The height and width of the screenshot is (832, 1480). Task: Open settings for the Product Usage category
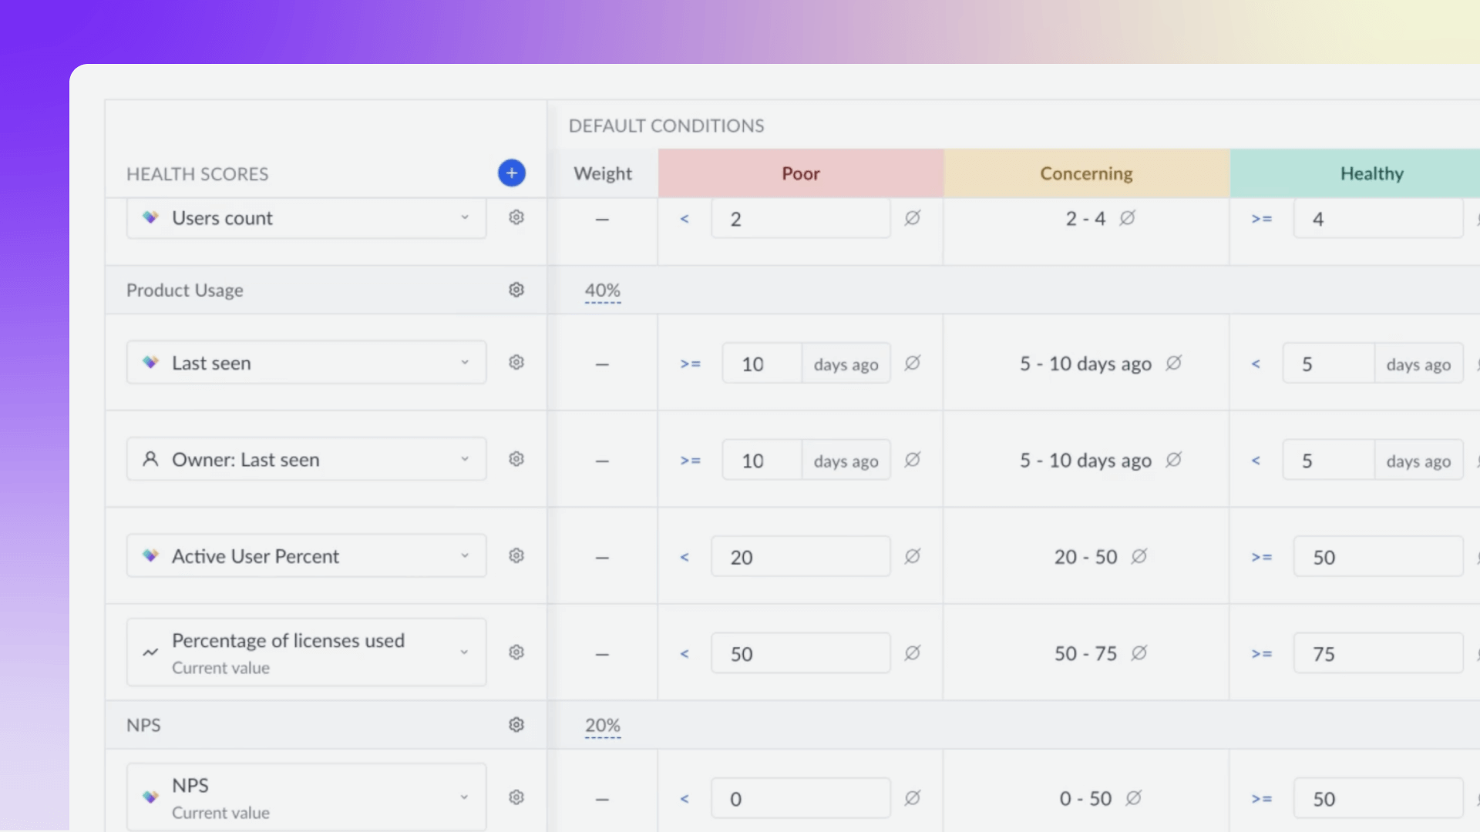(516, 290)
